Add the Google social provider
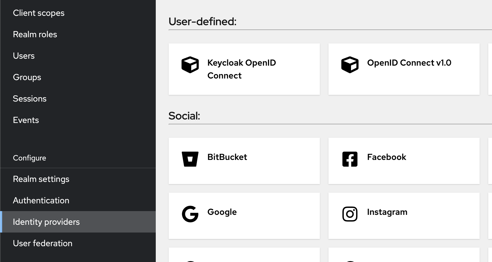The height and width of the screenshot is (262, 492). [x=244, y=216]
